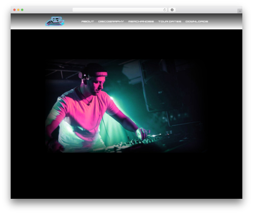The image size is (253, 214).
Task: Click the download icon beside the address bar
Action: [172, 10]
